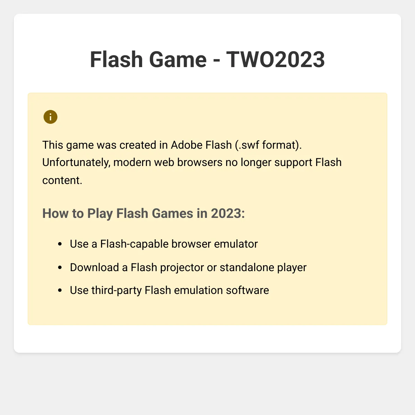The image size is (415, 415).
Task: Click the bullet before 'Download a Flash projector'
Action: click(x=60, y=268)
